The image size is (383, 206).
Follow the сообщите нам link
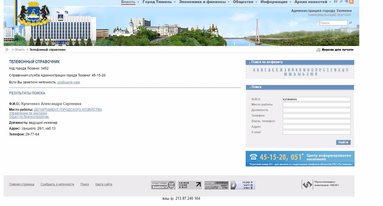point(69,82)
